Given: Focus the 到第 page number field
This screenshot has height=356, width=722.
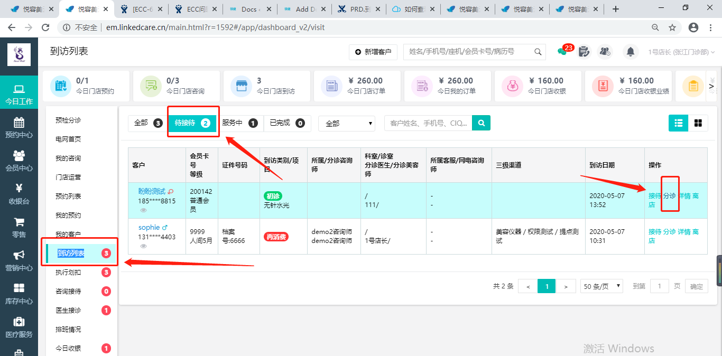Looking at the screenshot, I should 660,286.
